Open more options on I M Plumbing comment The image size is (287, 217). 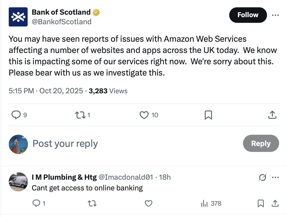click(275, 178)
